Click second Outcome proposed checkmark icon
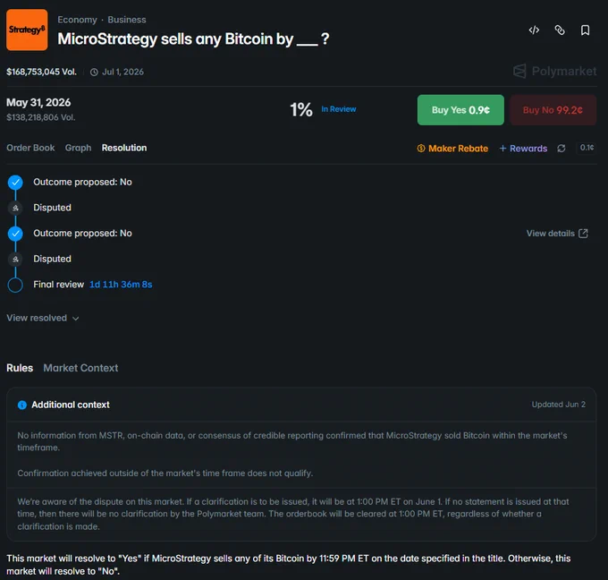 pyautogui.click(x=15, y=234)
